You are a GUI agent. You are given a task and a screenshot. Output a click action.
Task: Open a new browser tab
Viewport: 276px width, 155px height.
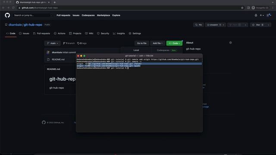click(x=55, y=3)
